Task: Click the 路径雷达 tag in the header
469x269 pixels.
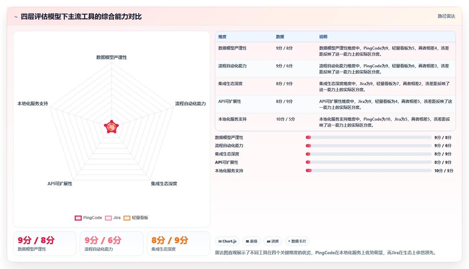Action: pos(447,16)
